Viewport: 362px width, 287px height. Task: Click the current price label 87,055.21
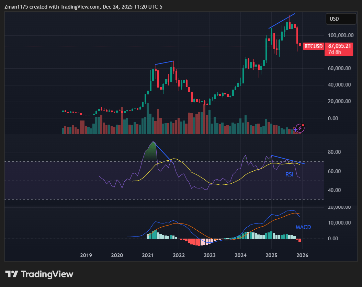point(339,45)
